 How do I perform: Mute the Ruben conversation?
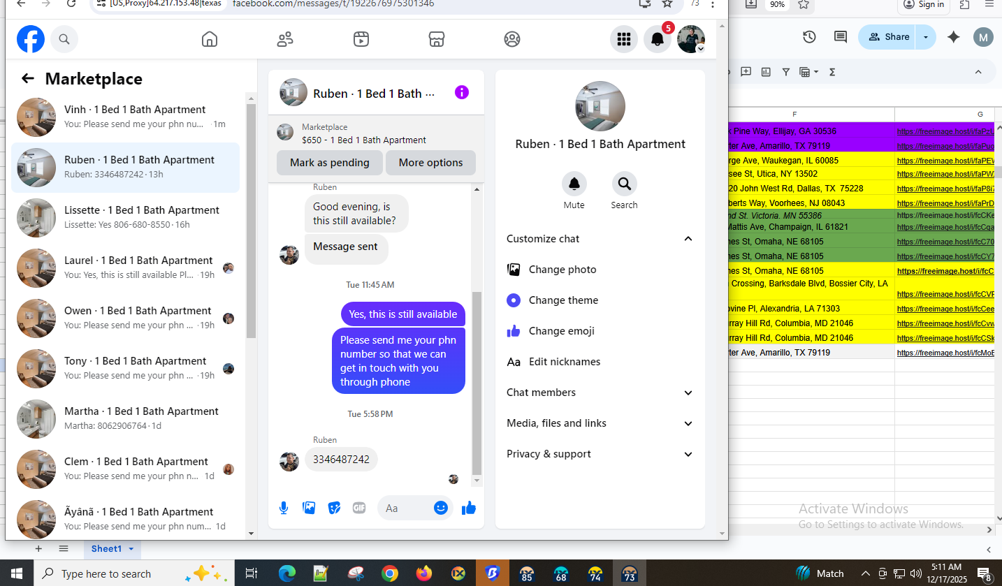click(x=574, y=184)
